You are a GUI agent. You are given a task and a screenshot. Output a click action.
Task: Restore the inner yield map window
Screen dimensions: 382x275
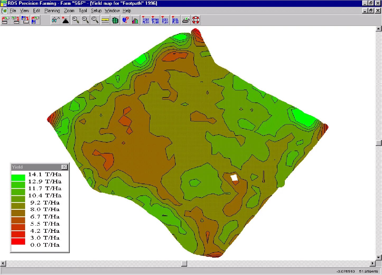coord(371,11)
